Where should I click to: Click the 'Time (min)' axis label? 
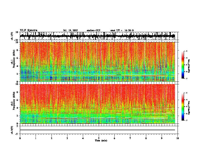[101, 141]
